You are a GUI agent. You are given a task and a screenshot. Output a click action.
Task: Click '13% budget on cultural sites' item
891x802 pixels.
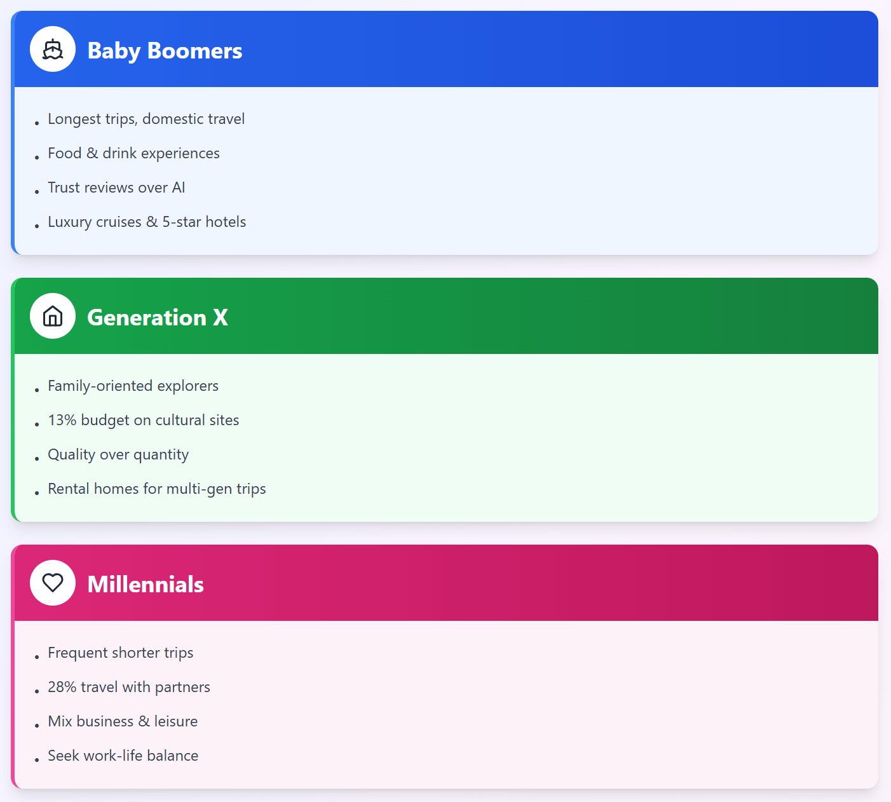tap(143, 420)
